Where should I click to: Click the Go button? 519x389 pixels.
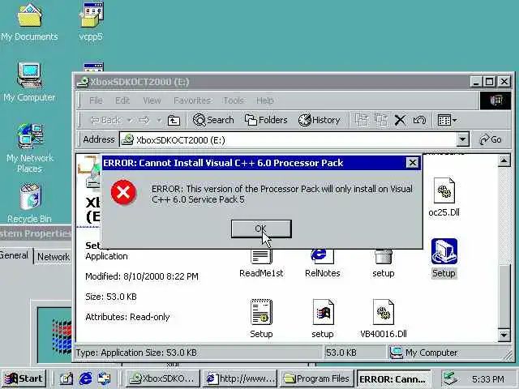(491, 140)
